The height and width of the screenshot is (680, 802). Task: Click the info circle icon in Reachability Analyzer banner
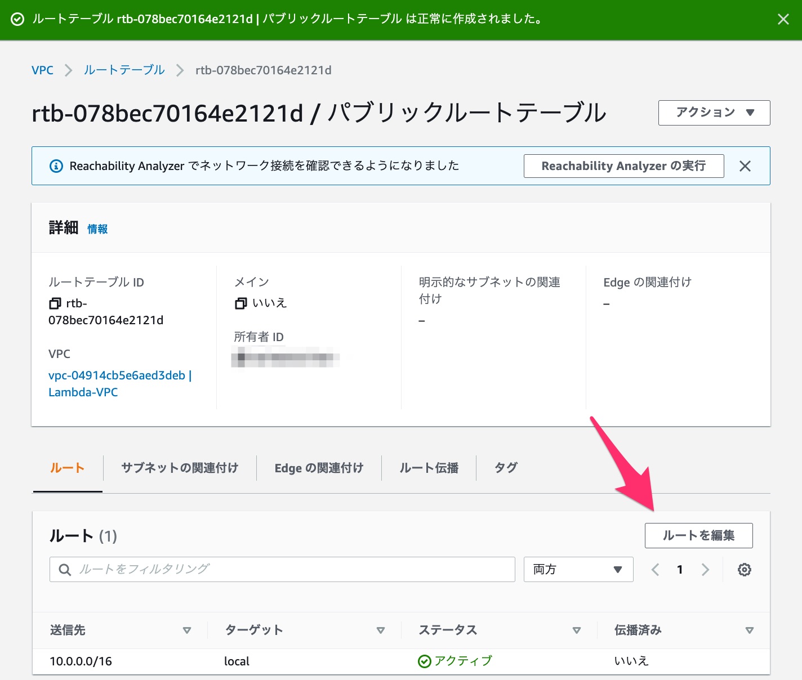[56, 165]
